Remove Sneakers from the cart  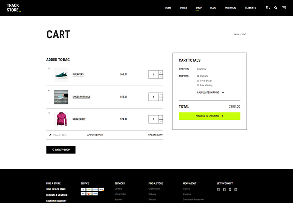pyautogui.click(x=49, y=68)
